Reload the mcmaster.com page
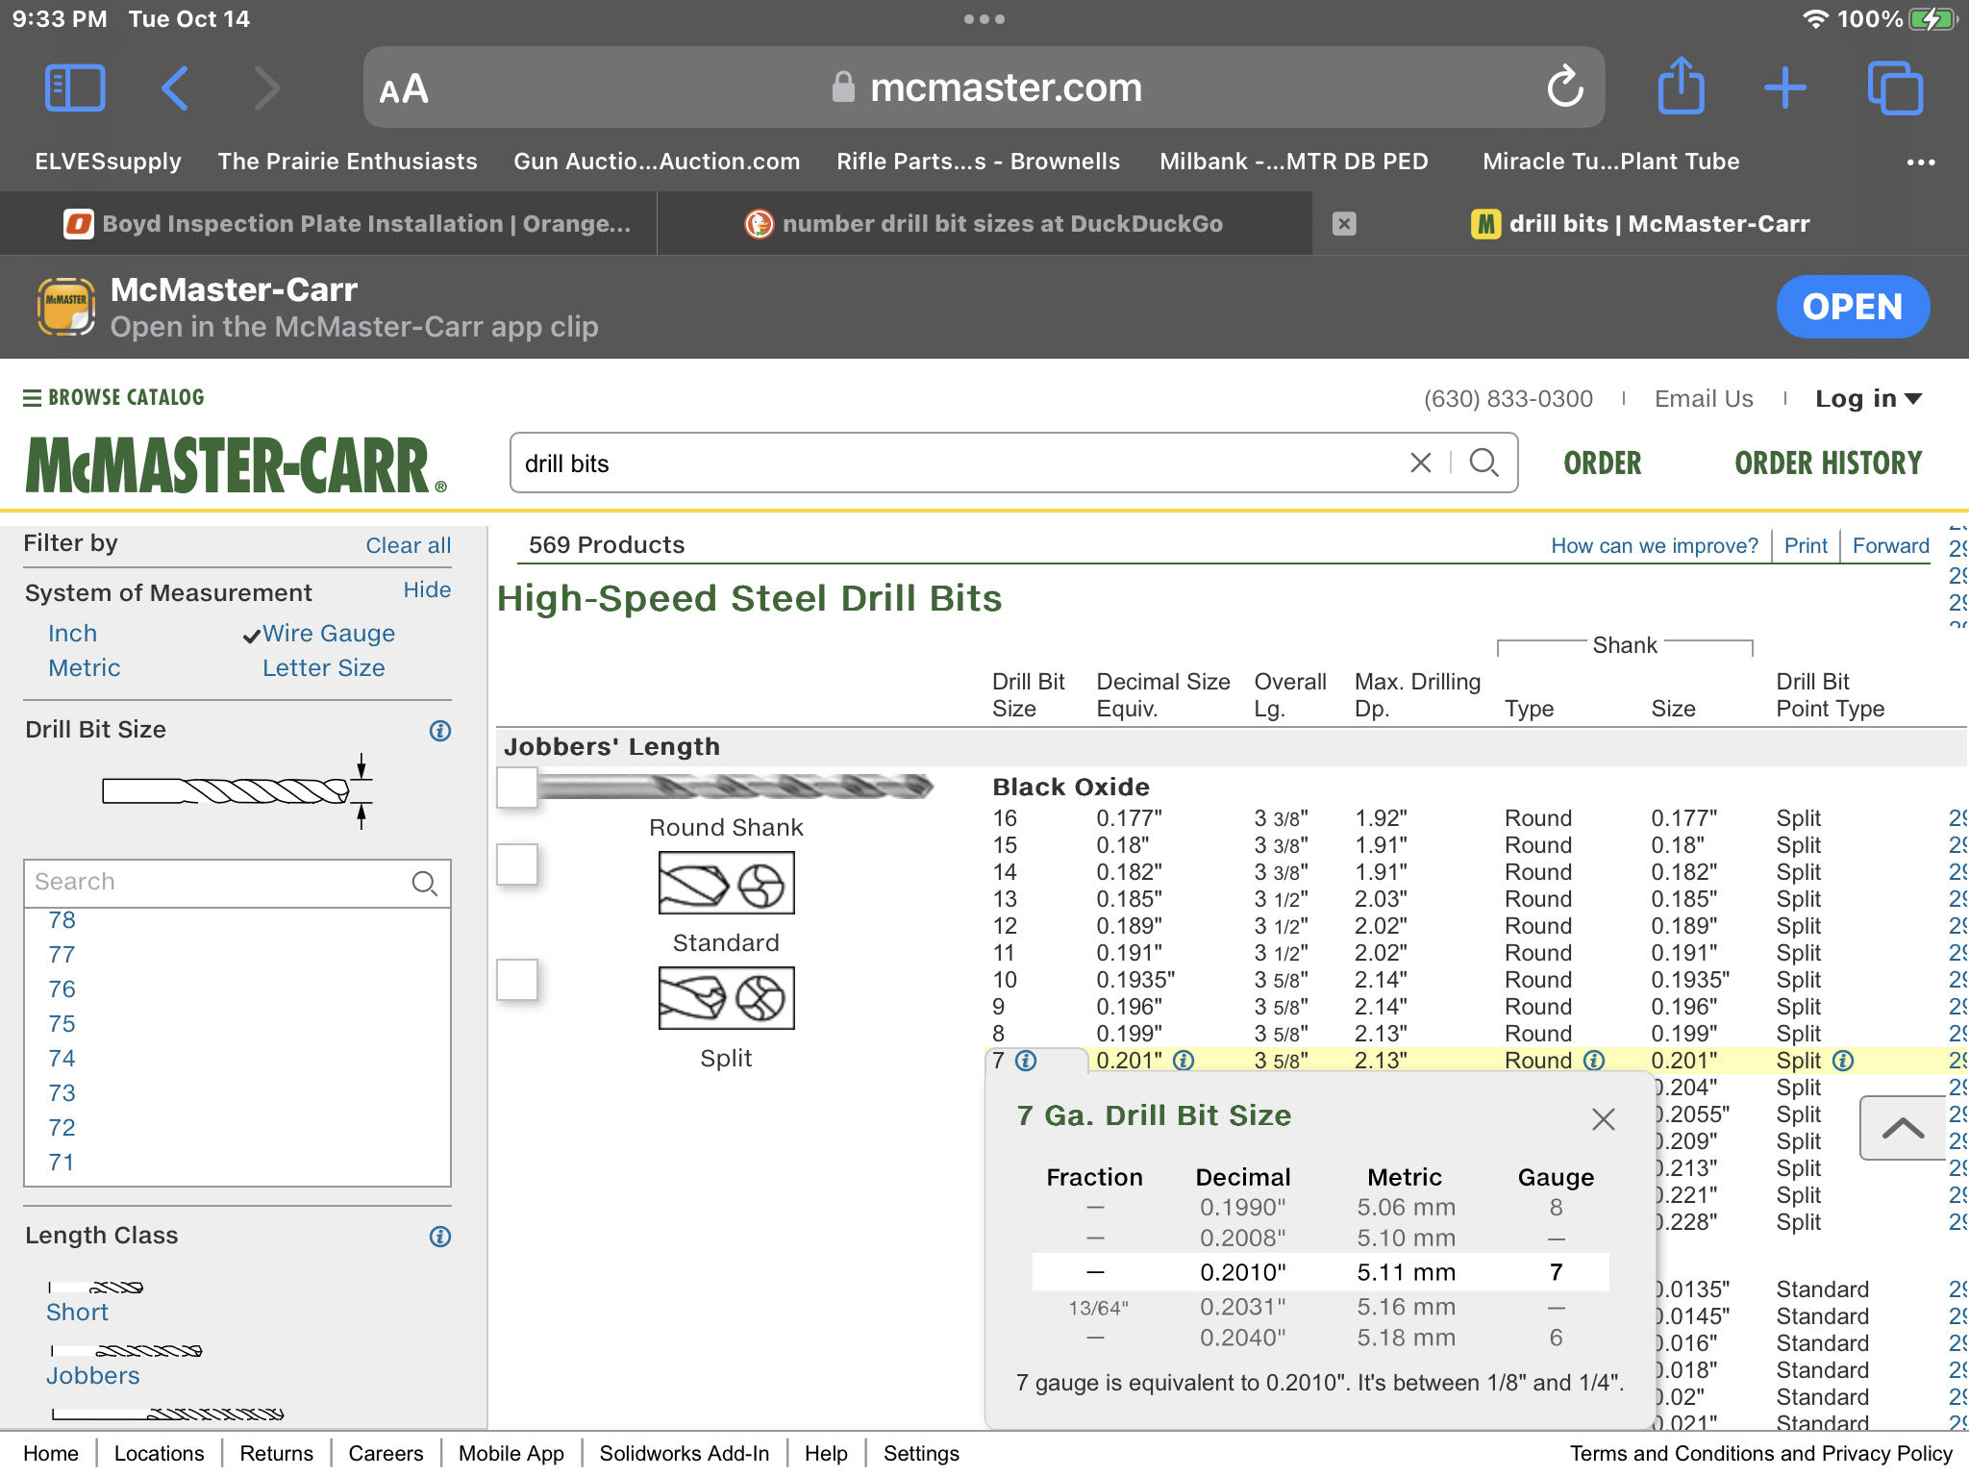The height and width of the screenshot is (1477, 1969). 1564,88
